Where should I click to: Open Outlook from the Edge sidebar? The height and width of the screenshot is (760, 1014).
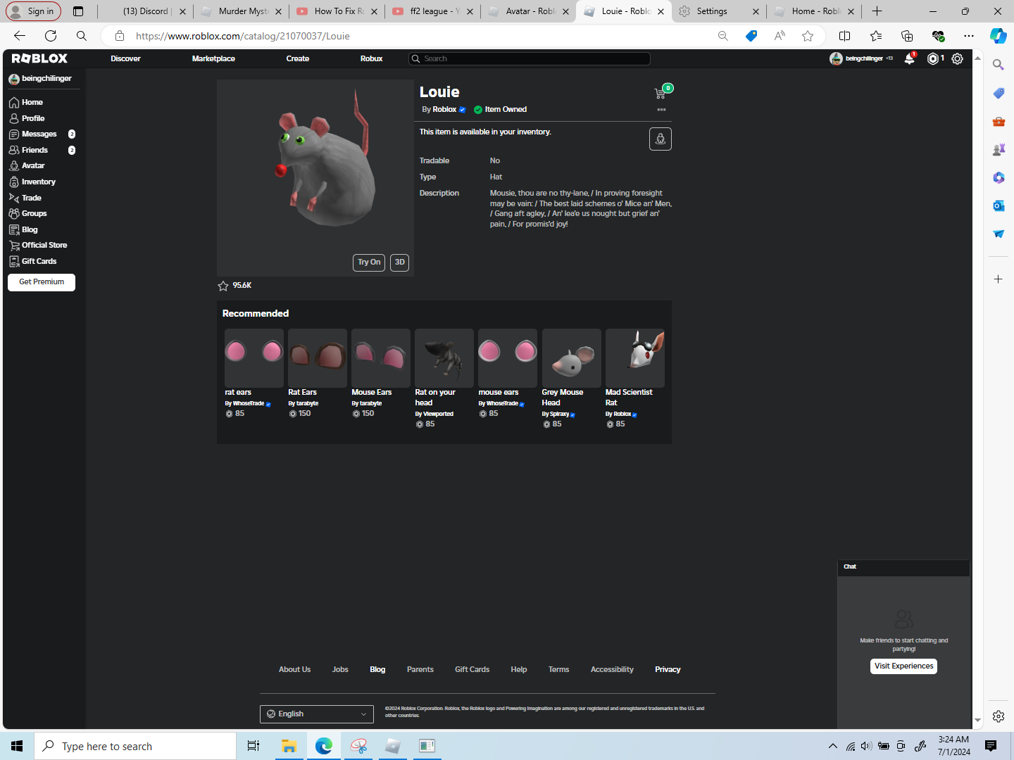(x=999, y=205)
